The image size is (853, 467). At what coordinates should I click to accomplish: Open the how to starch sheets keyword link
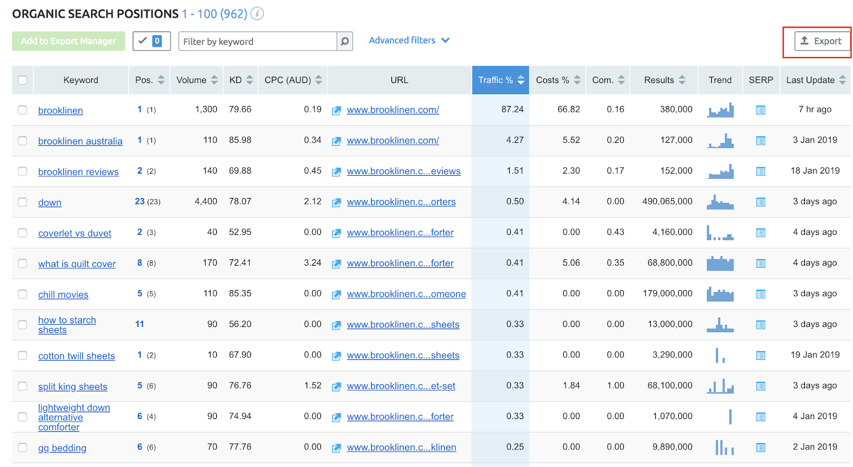click(67, 325)
